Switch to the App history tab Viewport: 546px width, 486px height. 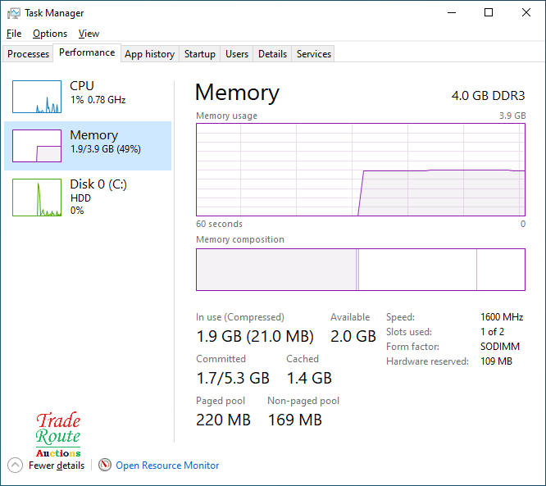click(x=149, y=54)
